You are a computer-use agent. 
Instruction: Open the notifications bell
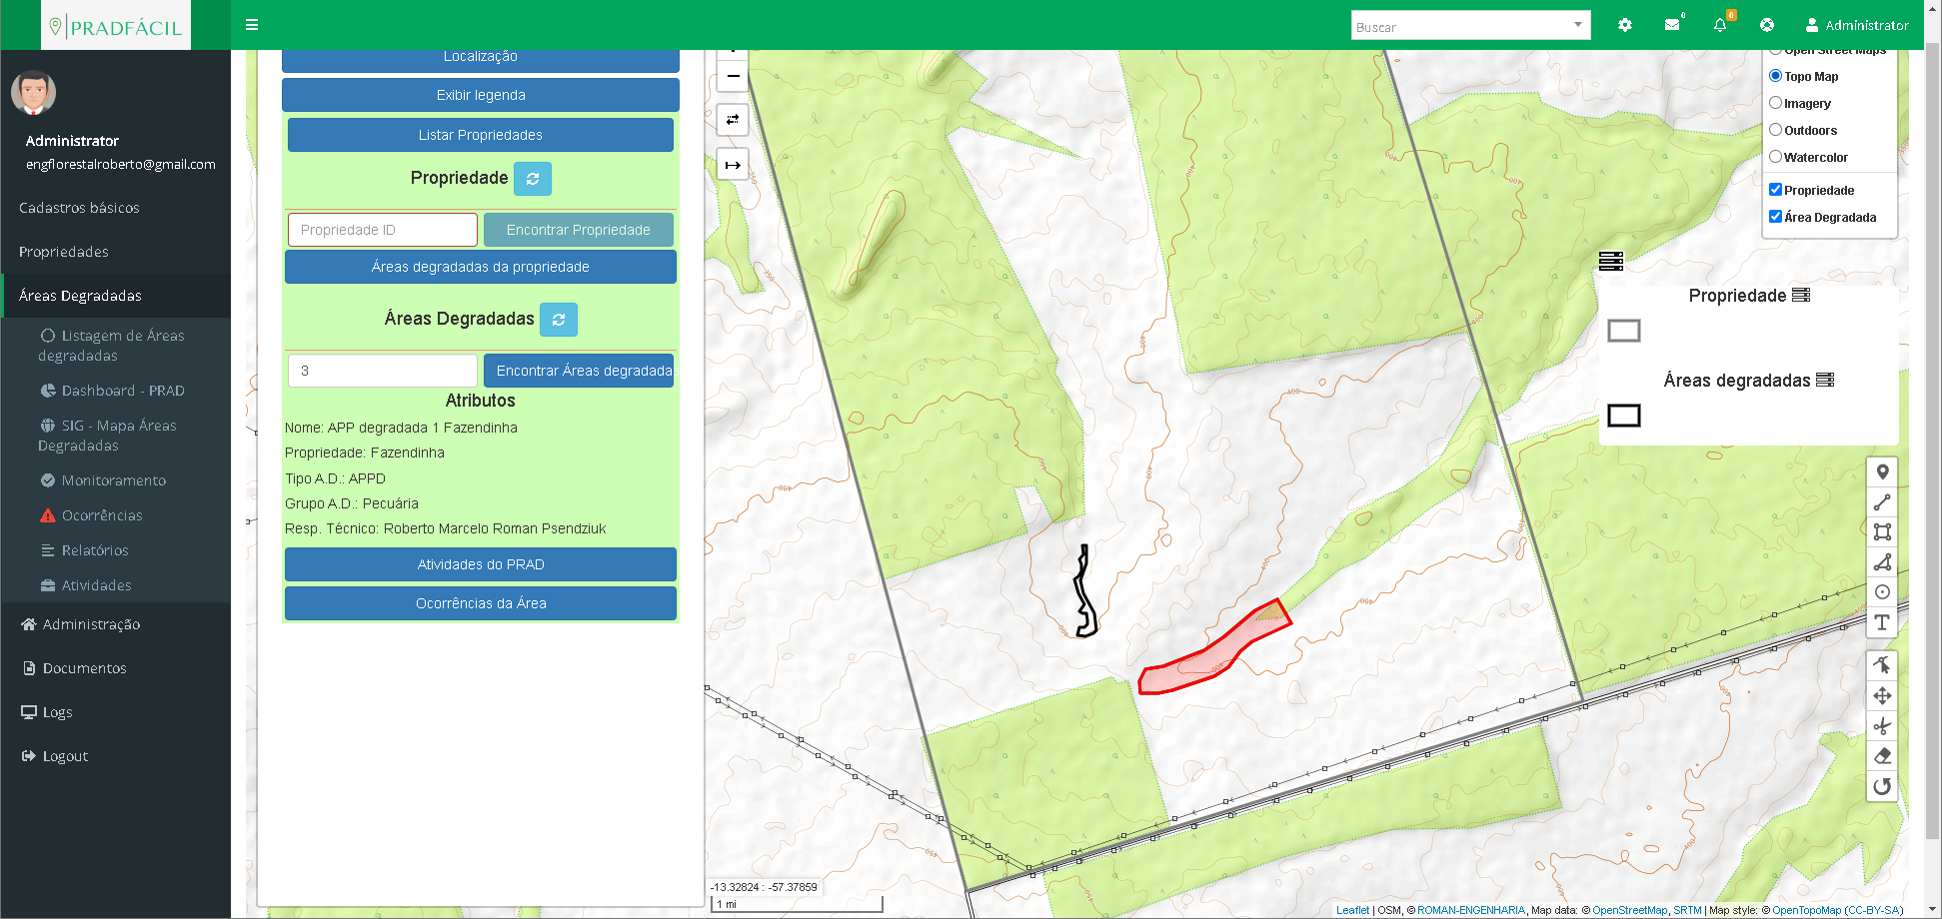tap(1719, 25)
